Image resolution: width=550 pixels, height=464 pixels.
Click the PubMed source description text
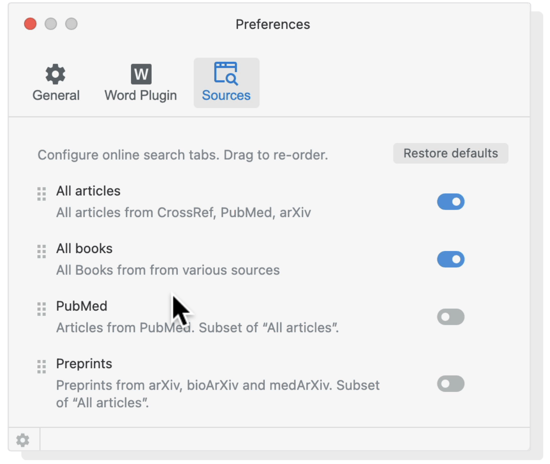pyautogui.click(x=197, y=327)
